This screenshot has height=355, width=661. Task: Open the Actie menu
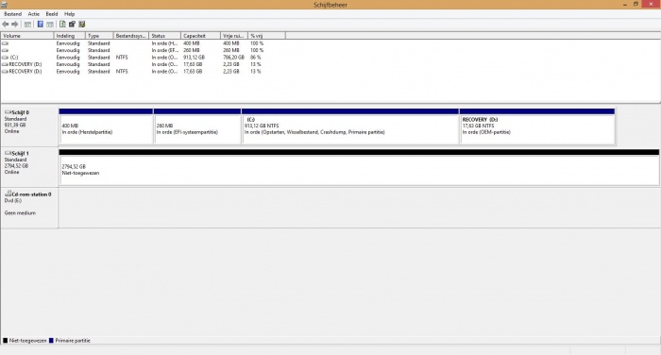pos(34,14)
